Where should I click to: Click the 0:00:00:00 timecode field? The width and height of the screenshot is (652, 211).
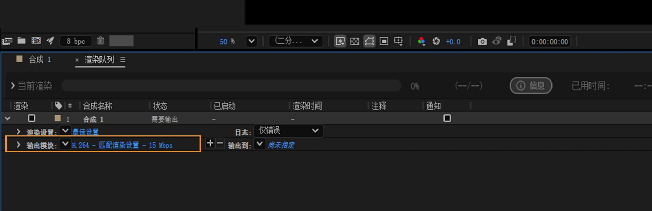click(550, 42)
